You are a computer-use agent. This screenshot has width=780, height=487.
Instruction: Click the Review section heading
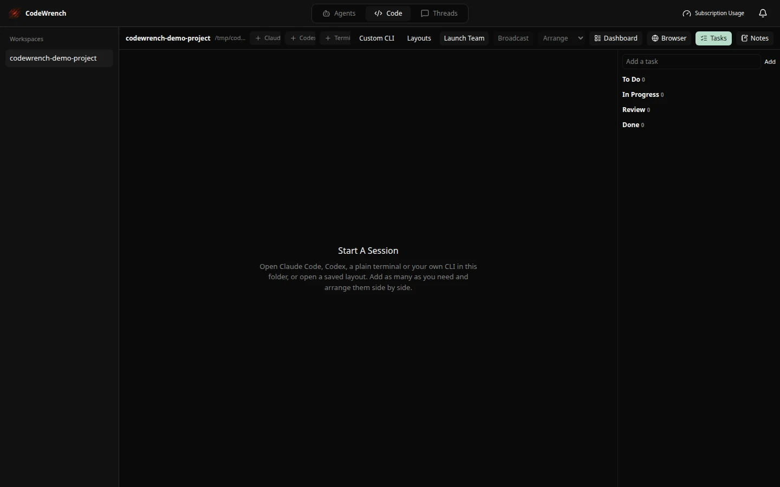click(634, 110)
